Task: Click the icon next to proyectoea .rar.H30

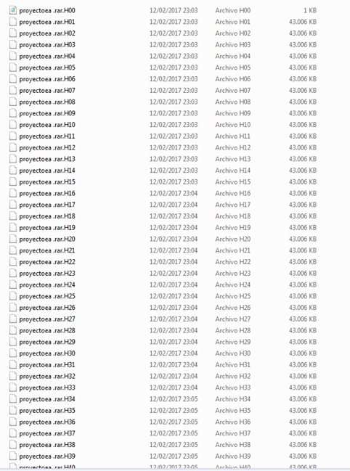Action: (13, 353)
